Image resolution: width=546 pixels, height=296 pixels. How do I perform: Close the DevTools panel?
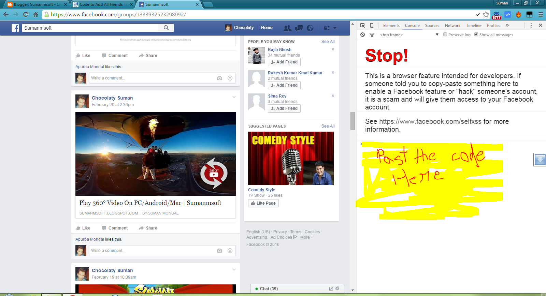point(541,26)
